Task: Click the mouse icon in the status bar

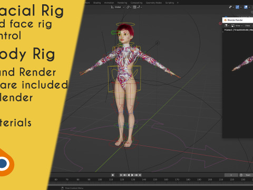Action: coord(62,188)
